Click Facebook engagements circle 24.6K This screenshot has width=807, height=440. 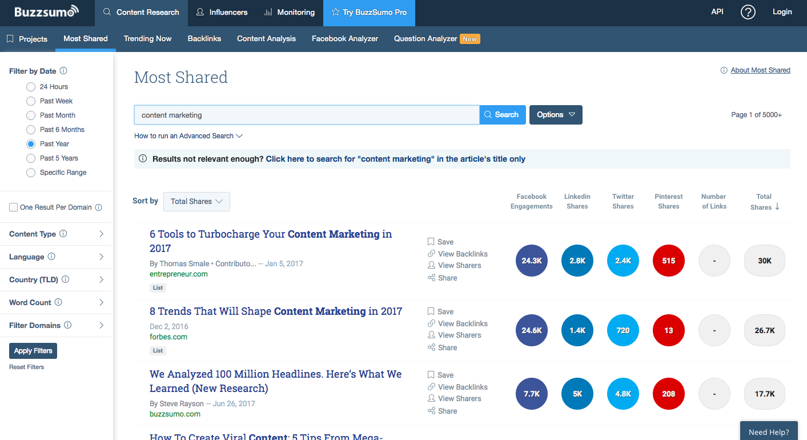tap(532, 330)
